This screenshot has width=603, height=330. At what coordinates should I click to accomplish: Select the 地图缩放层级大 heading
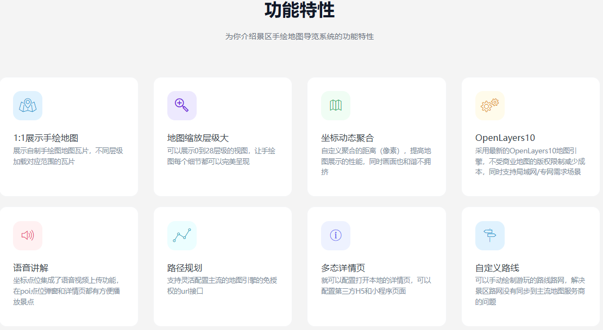point(198,138)
